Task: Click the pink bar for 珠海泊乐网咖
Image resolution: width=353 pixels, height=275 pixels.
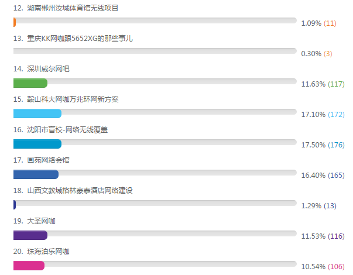Action: tap(29, 266)
